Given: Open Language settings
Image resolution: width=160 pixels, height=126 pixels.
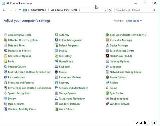Looking at the screenshot, I should click(x=115, y=67).
